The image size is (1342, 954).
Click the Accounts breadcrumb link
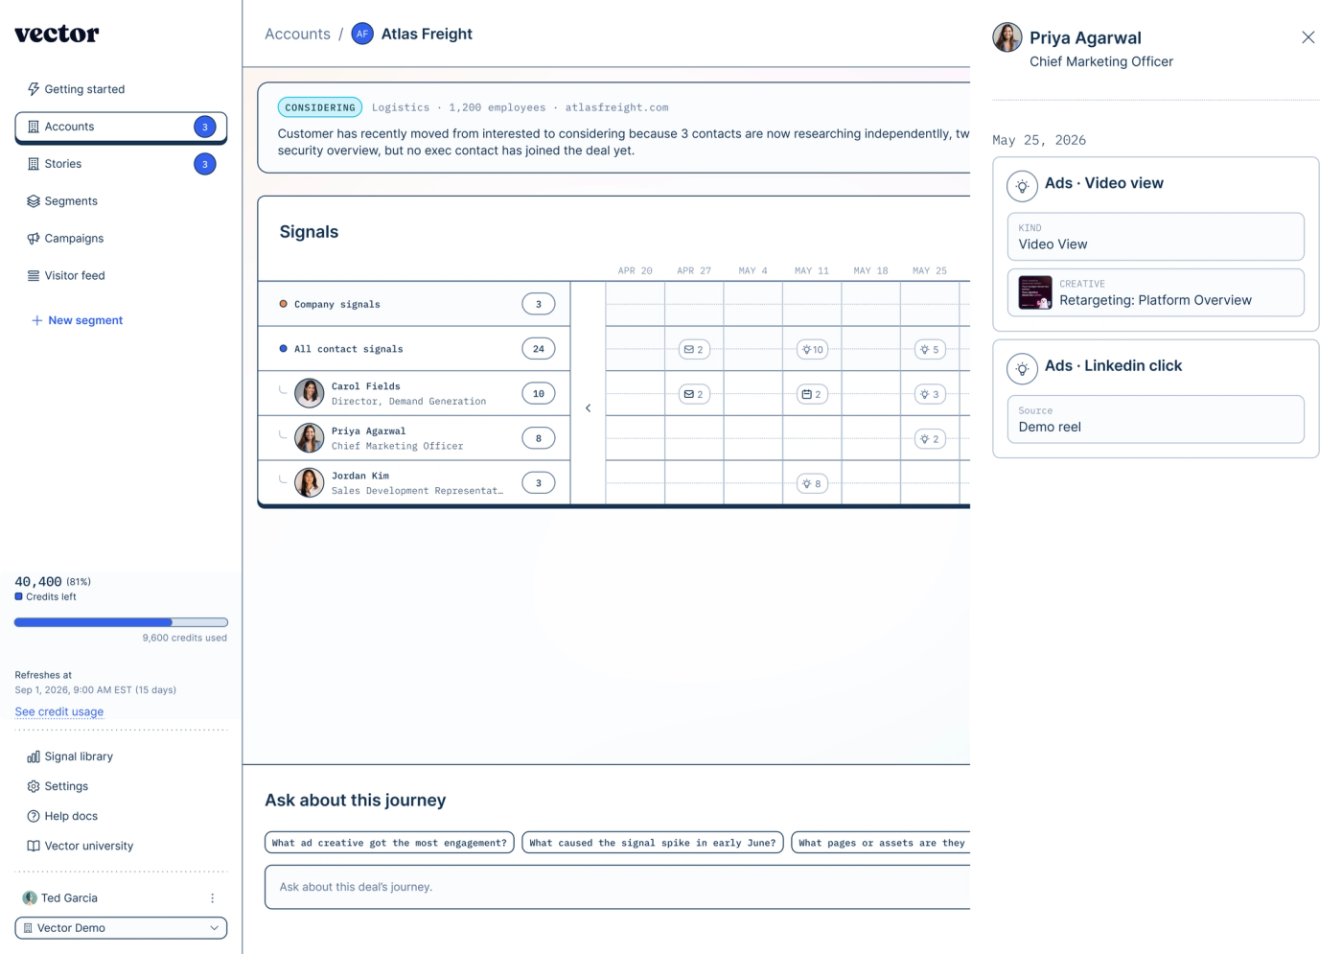[297, 34]
